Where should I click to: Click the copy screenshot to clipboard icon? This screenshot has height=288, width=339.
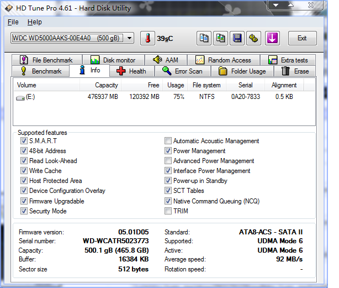point(220,38)
